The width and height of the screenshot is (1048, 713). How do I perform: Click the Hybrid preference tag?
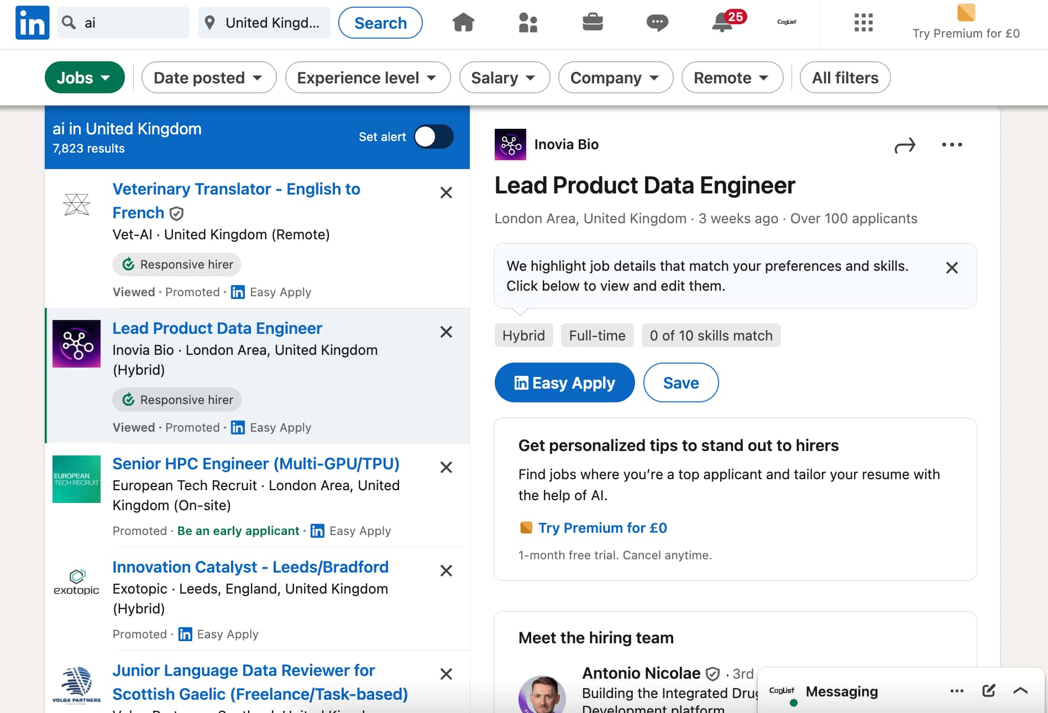pyautogui.click(x=523, y=335)
